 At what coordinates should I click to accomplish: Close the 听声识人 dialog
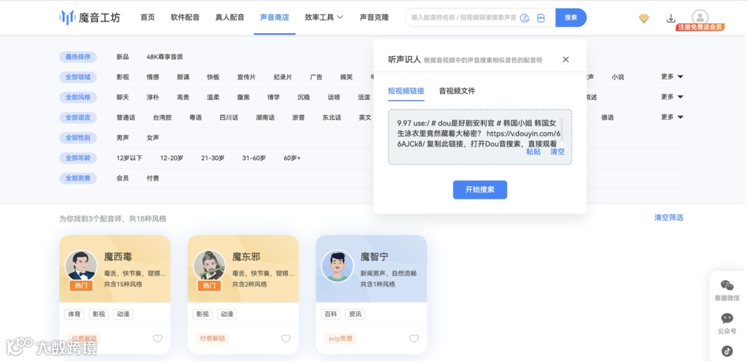566,59
